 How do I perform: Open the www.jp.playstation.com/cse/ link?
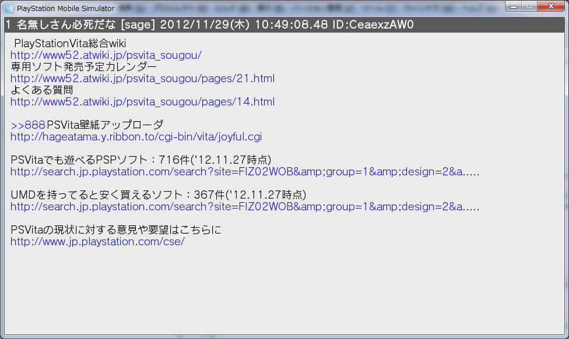point(97,242)
